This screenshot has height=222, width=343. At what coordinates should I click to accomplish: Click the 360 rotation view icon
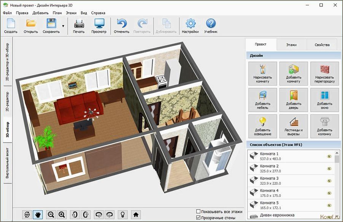[x=27, y=214]
